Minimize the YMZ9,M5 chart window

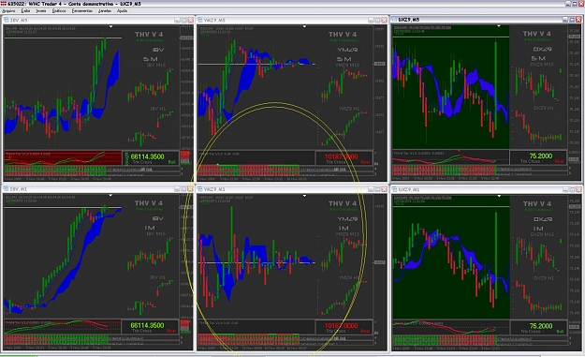point(371,21)
